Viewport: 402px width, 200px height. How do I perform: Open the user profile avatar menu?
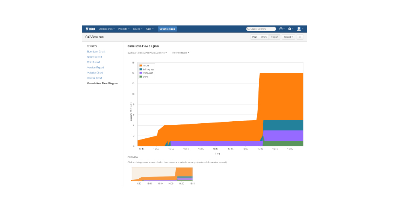click(x=299, y=29)
